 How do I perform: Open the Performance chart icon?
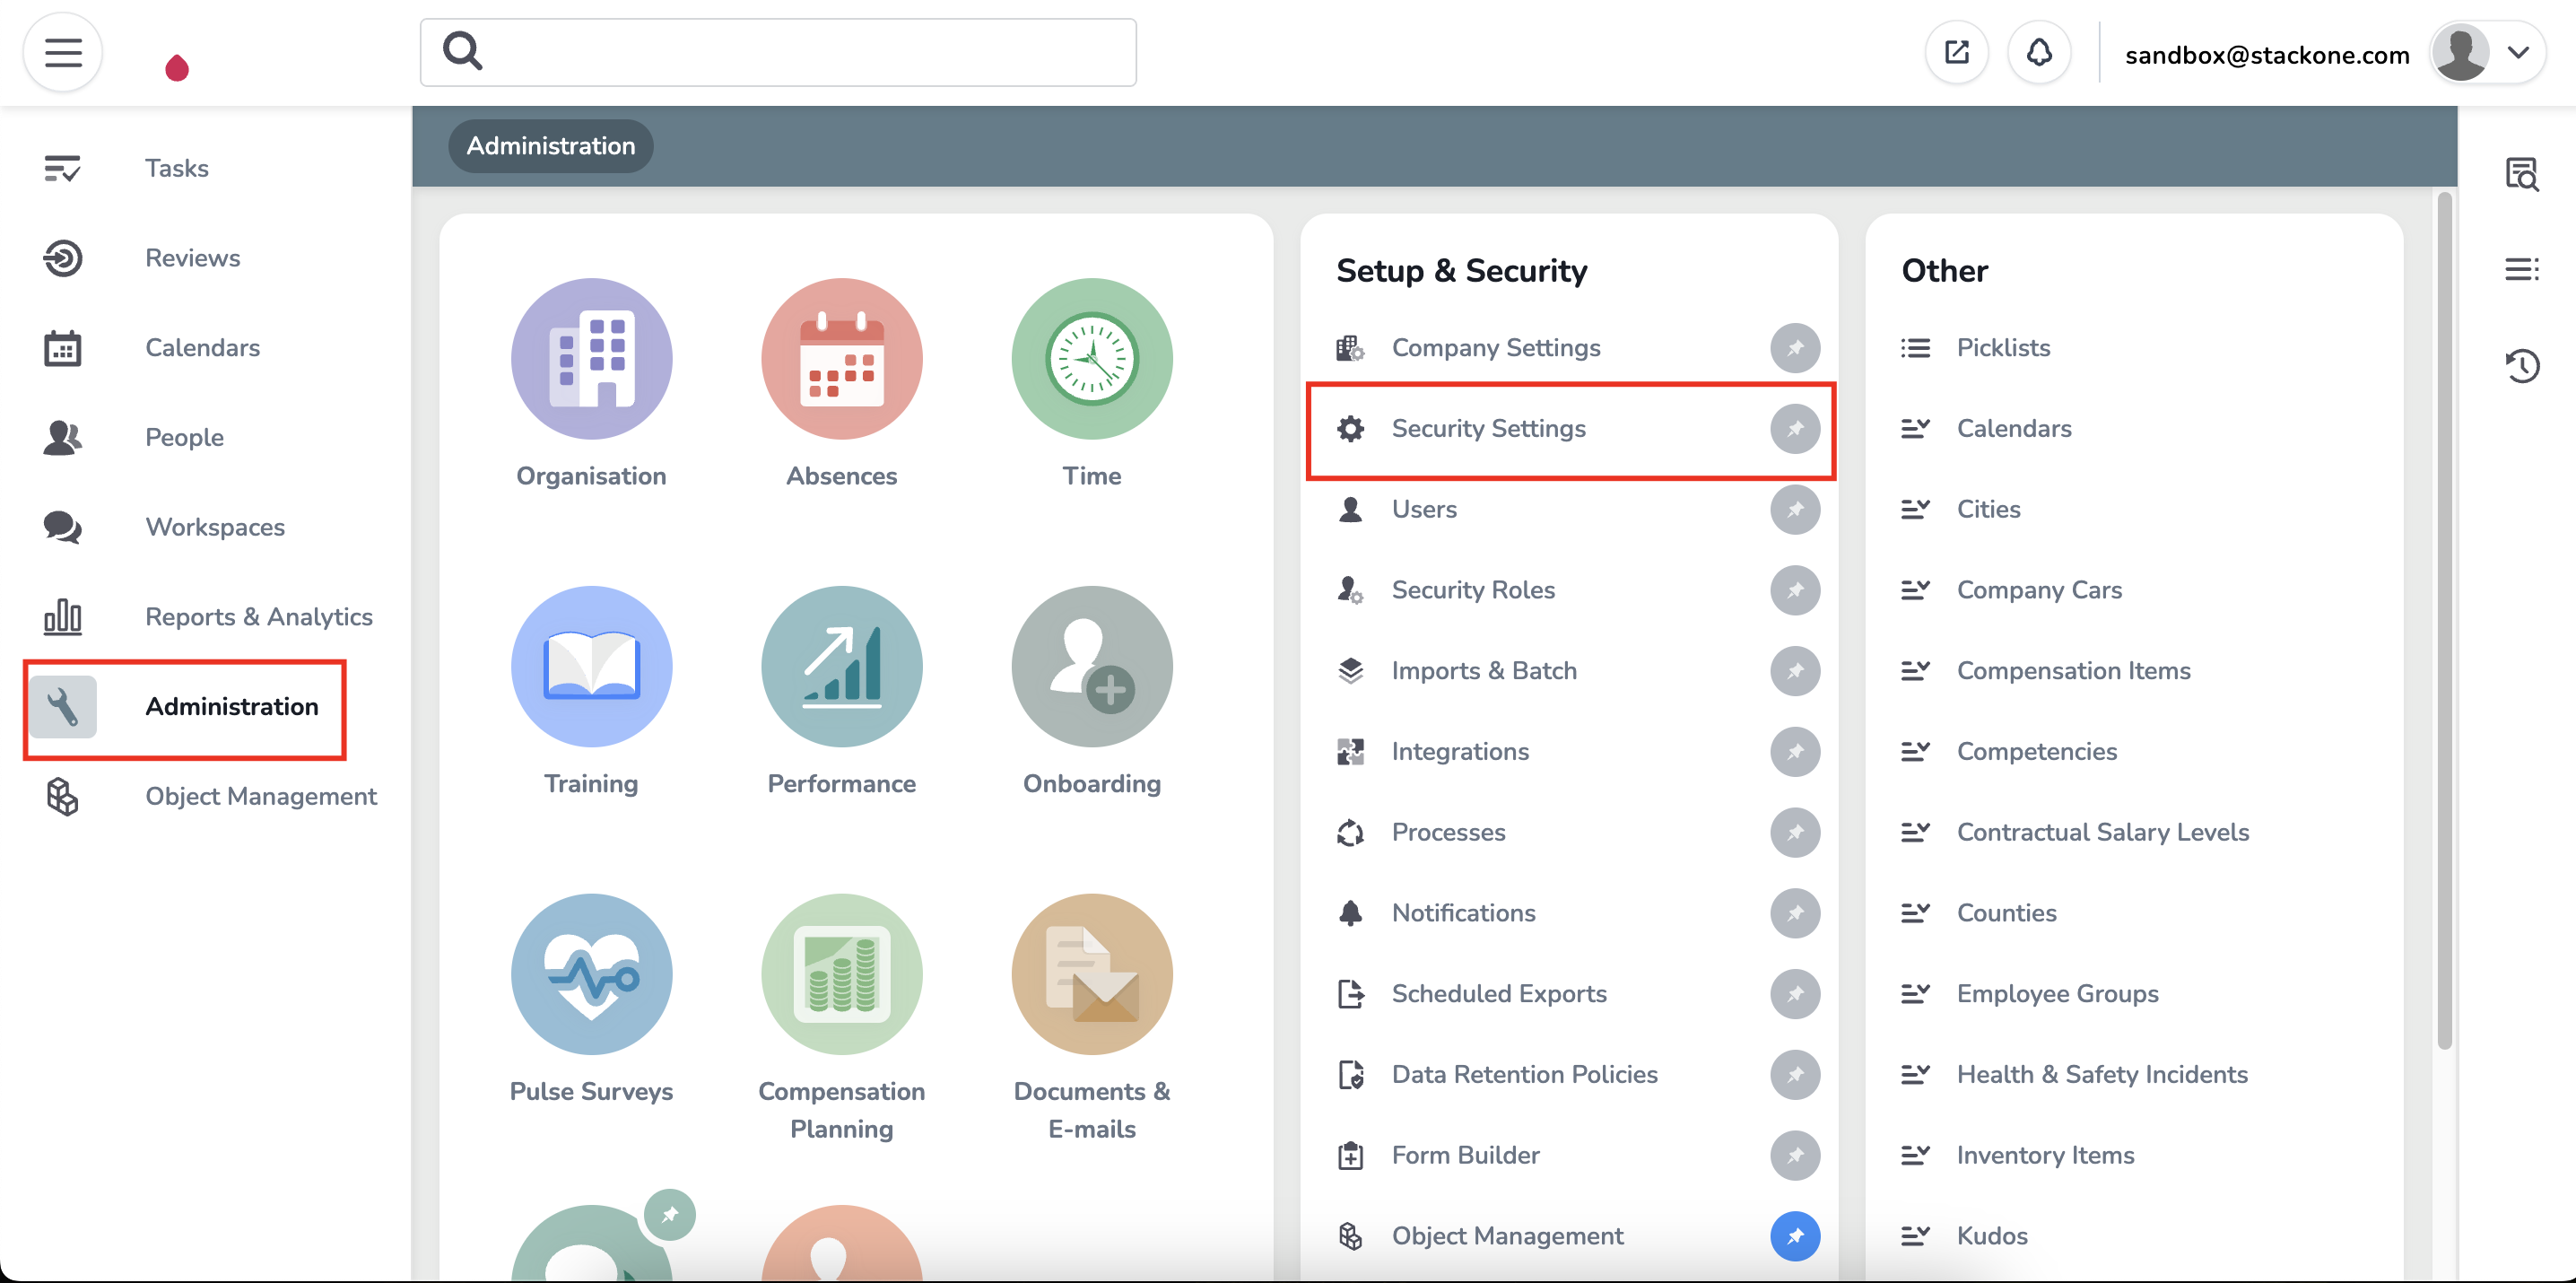(841, 666)
